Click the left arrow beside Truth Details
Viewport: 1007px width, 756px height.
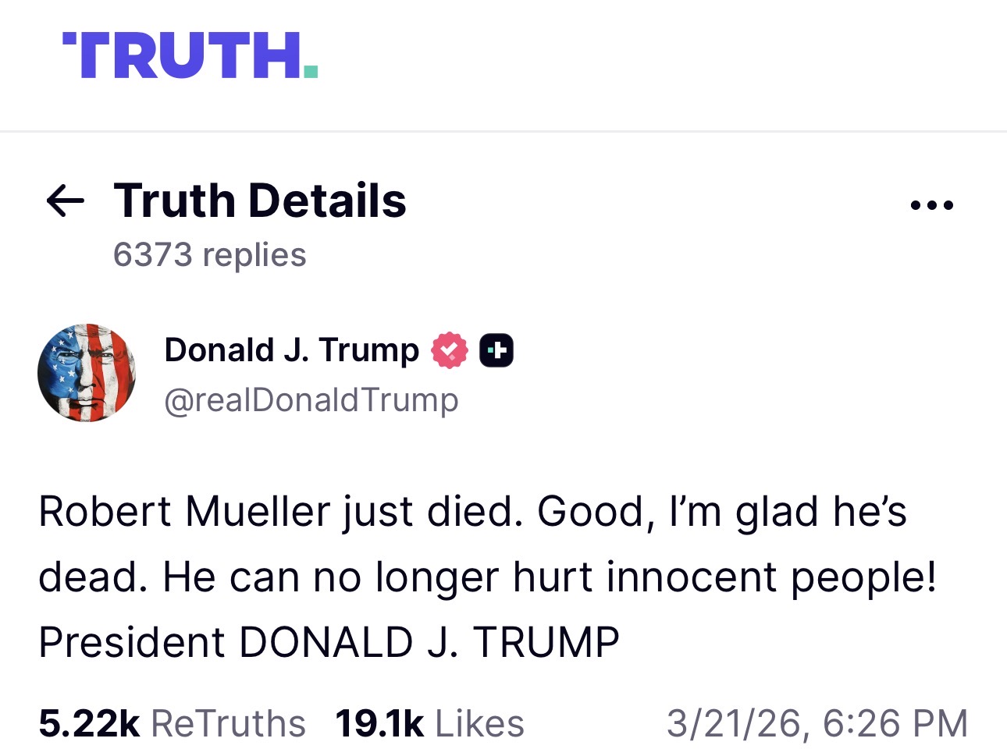[65, 202]
